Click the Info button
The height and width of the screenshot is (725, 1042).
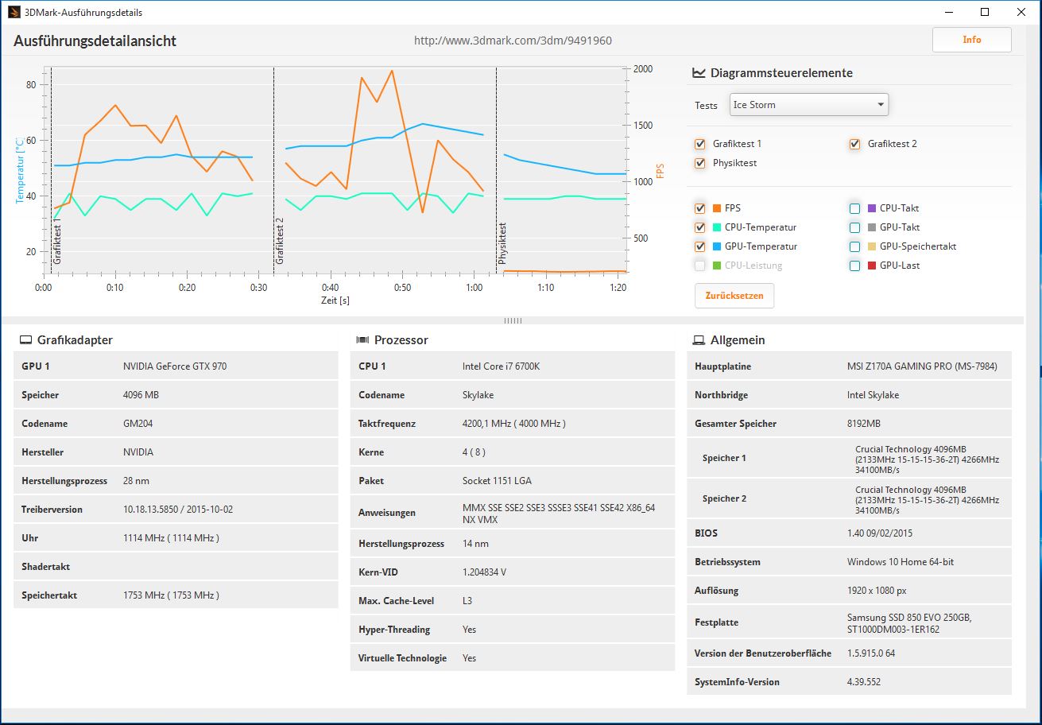pos(971,40)
